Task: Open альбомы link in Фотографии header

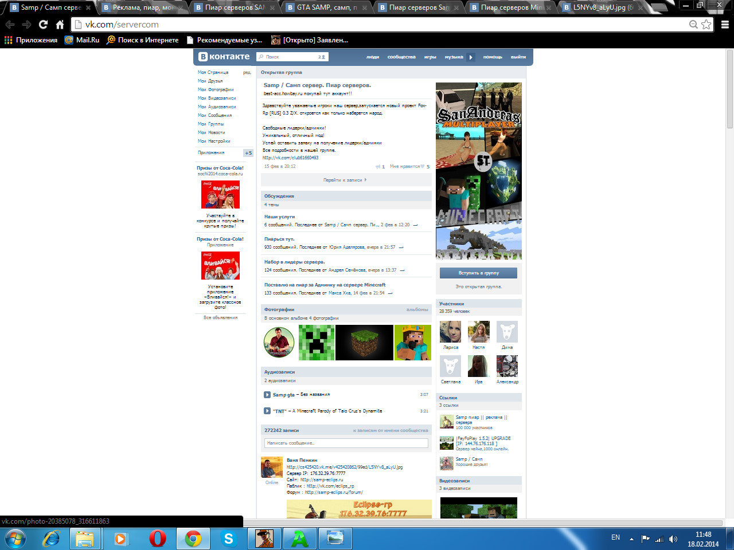Action: [x=417, y=309]
